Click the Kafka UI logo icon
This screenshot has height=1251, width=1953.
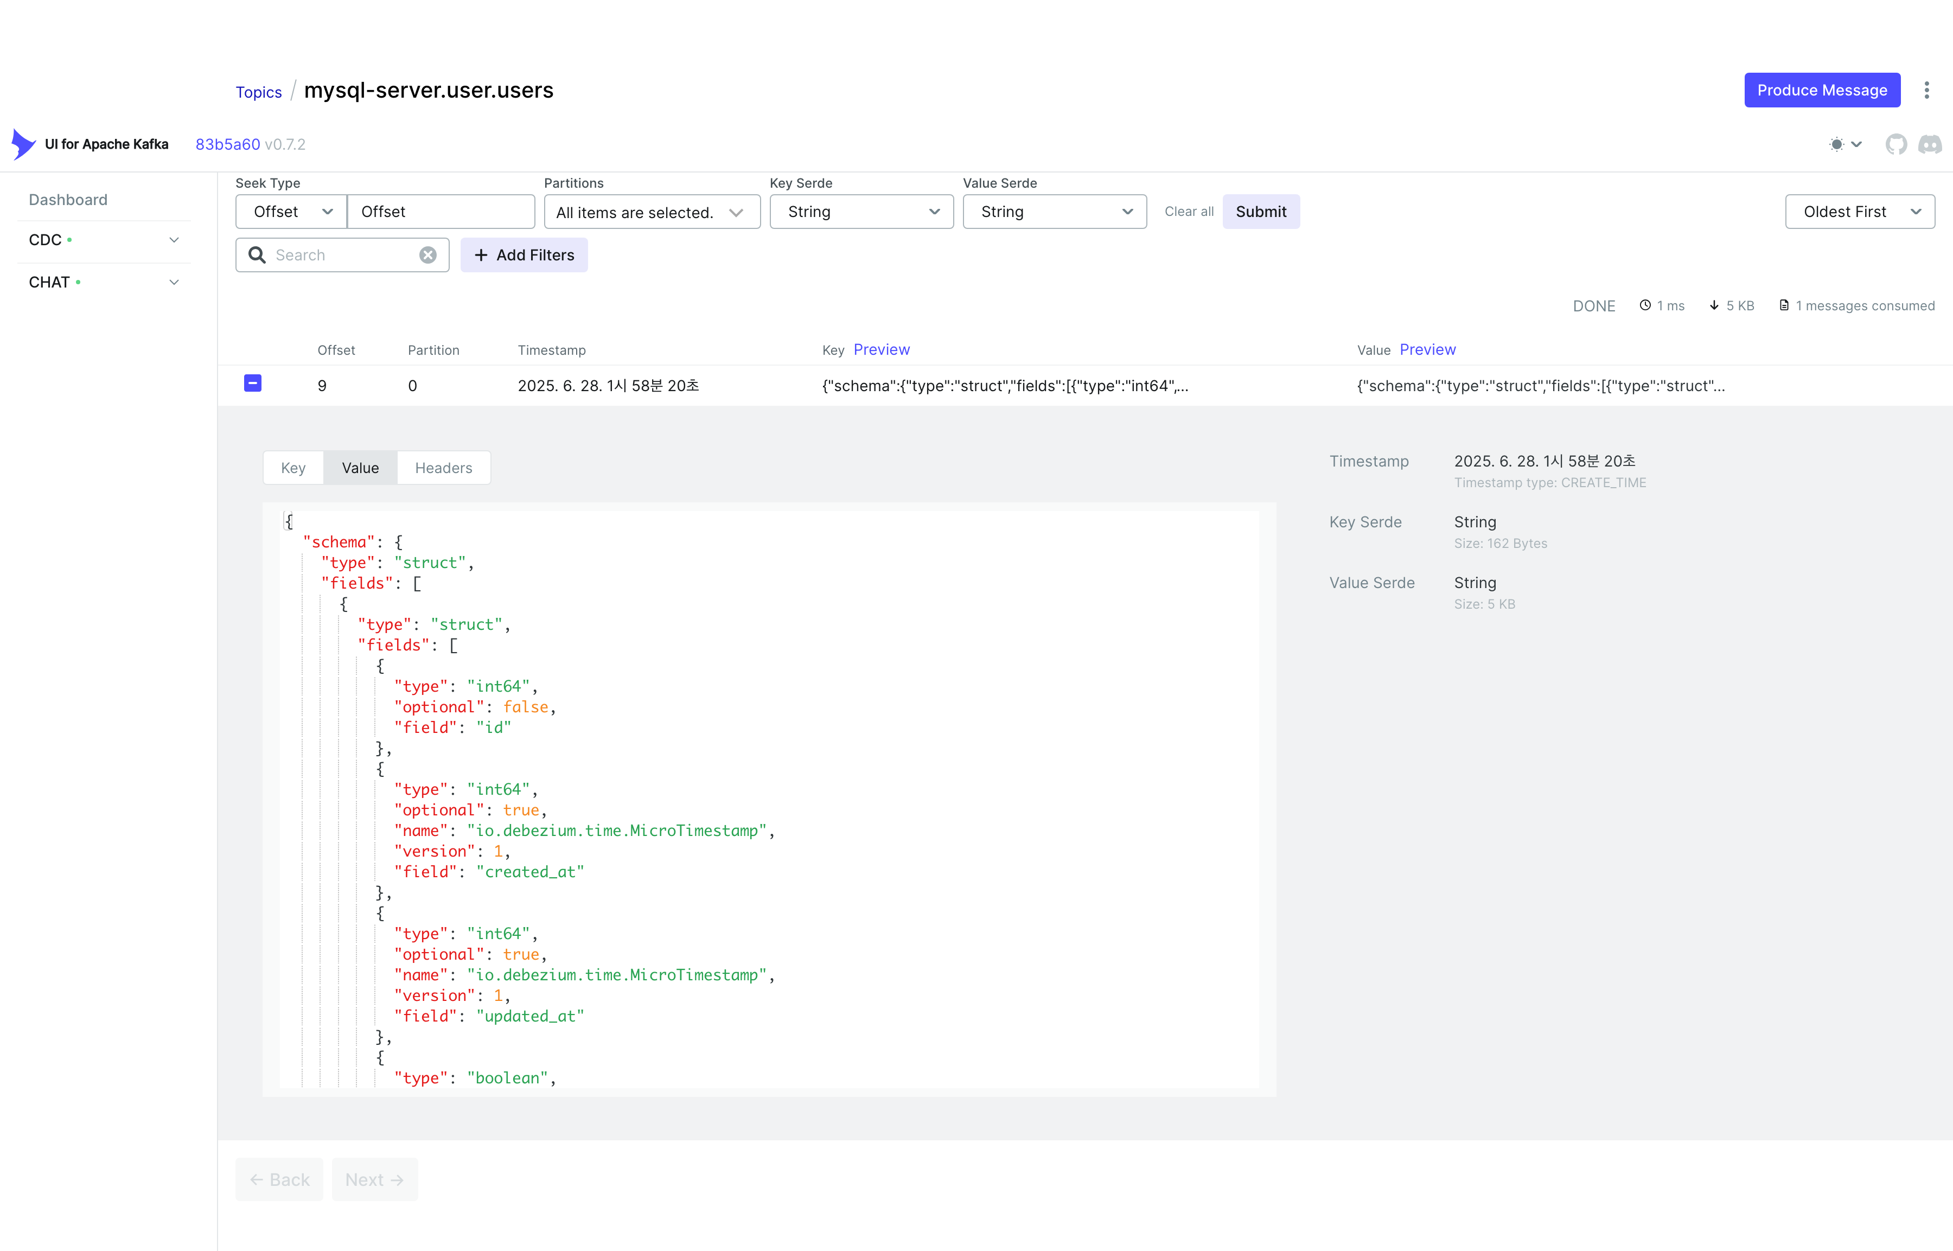[x=23, y=144]
